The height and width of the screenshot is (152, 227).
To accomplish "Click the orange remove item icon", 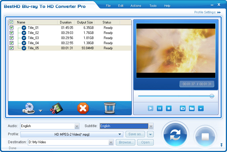I will pos(83,108).
